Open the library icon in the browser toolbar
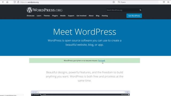The width and height of the screenshot is (171, 96). tap(168, 2)
